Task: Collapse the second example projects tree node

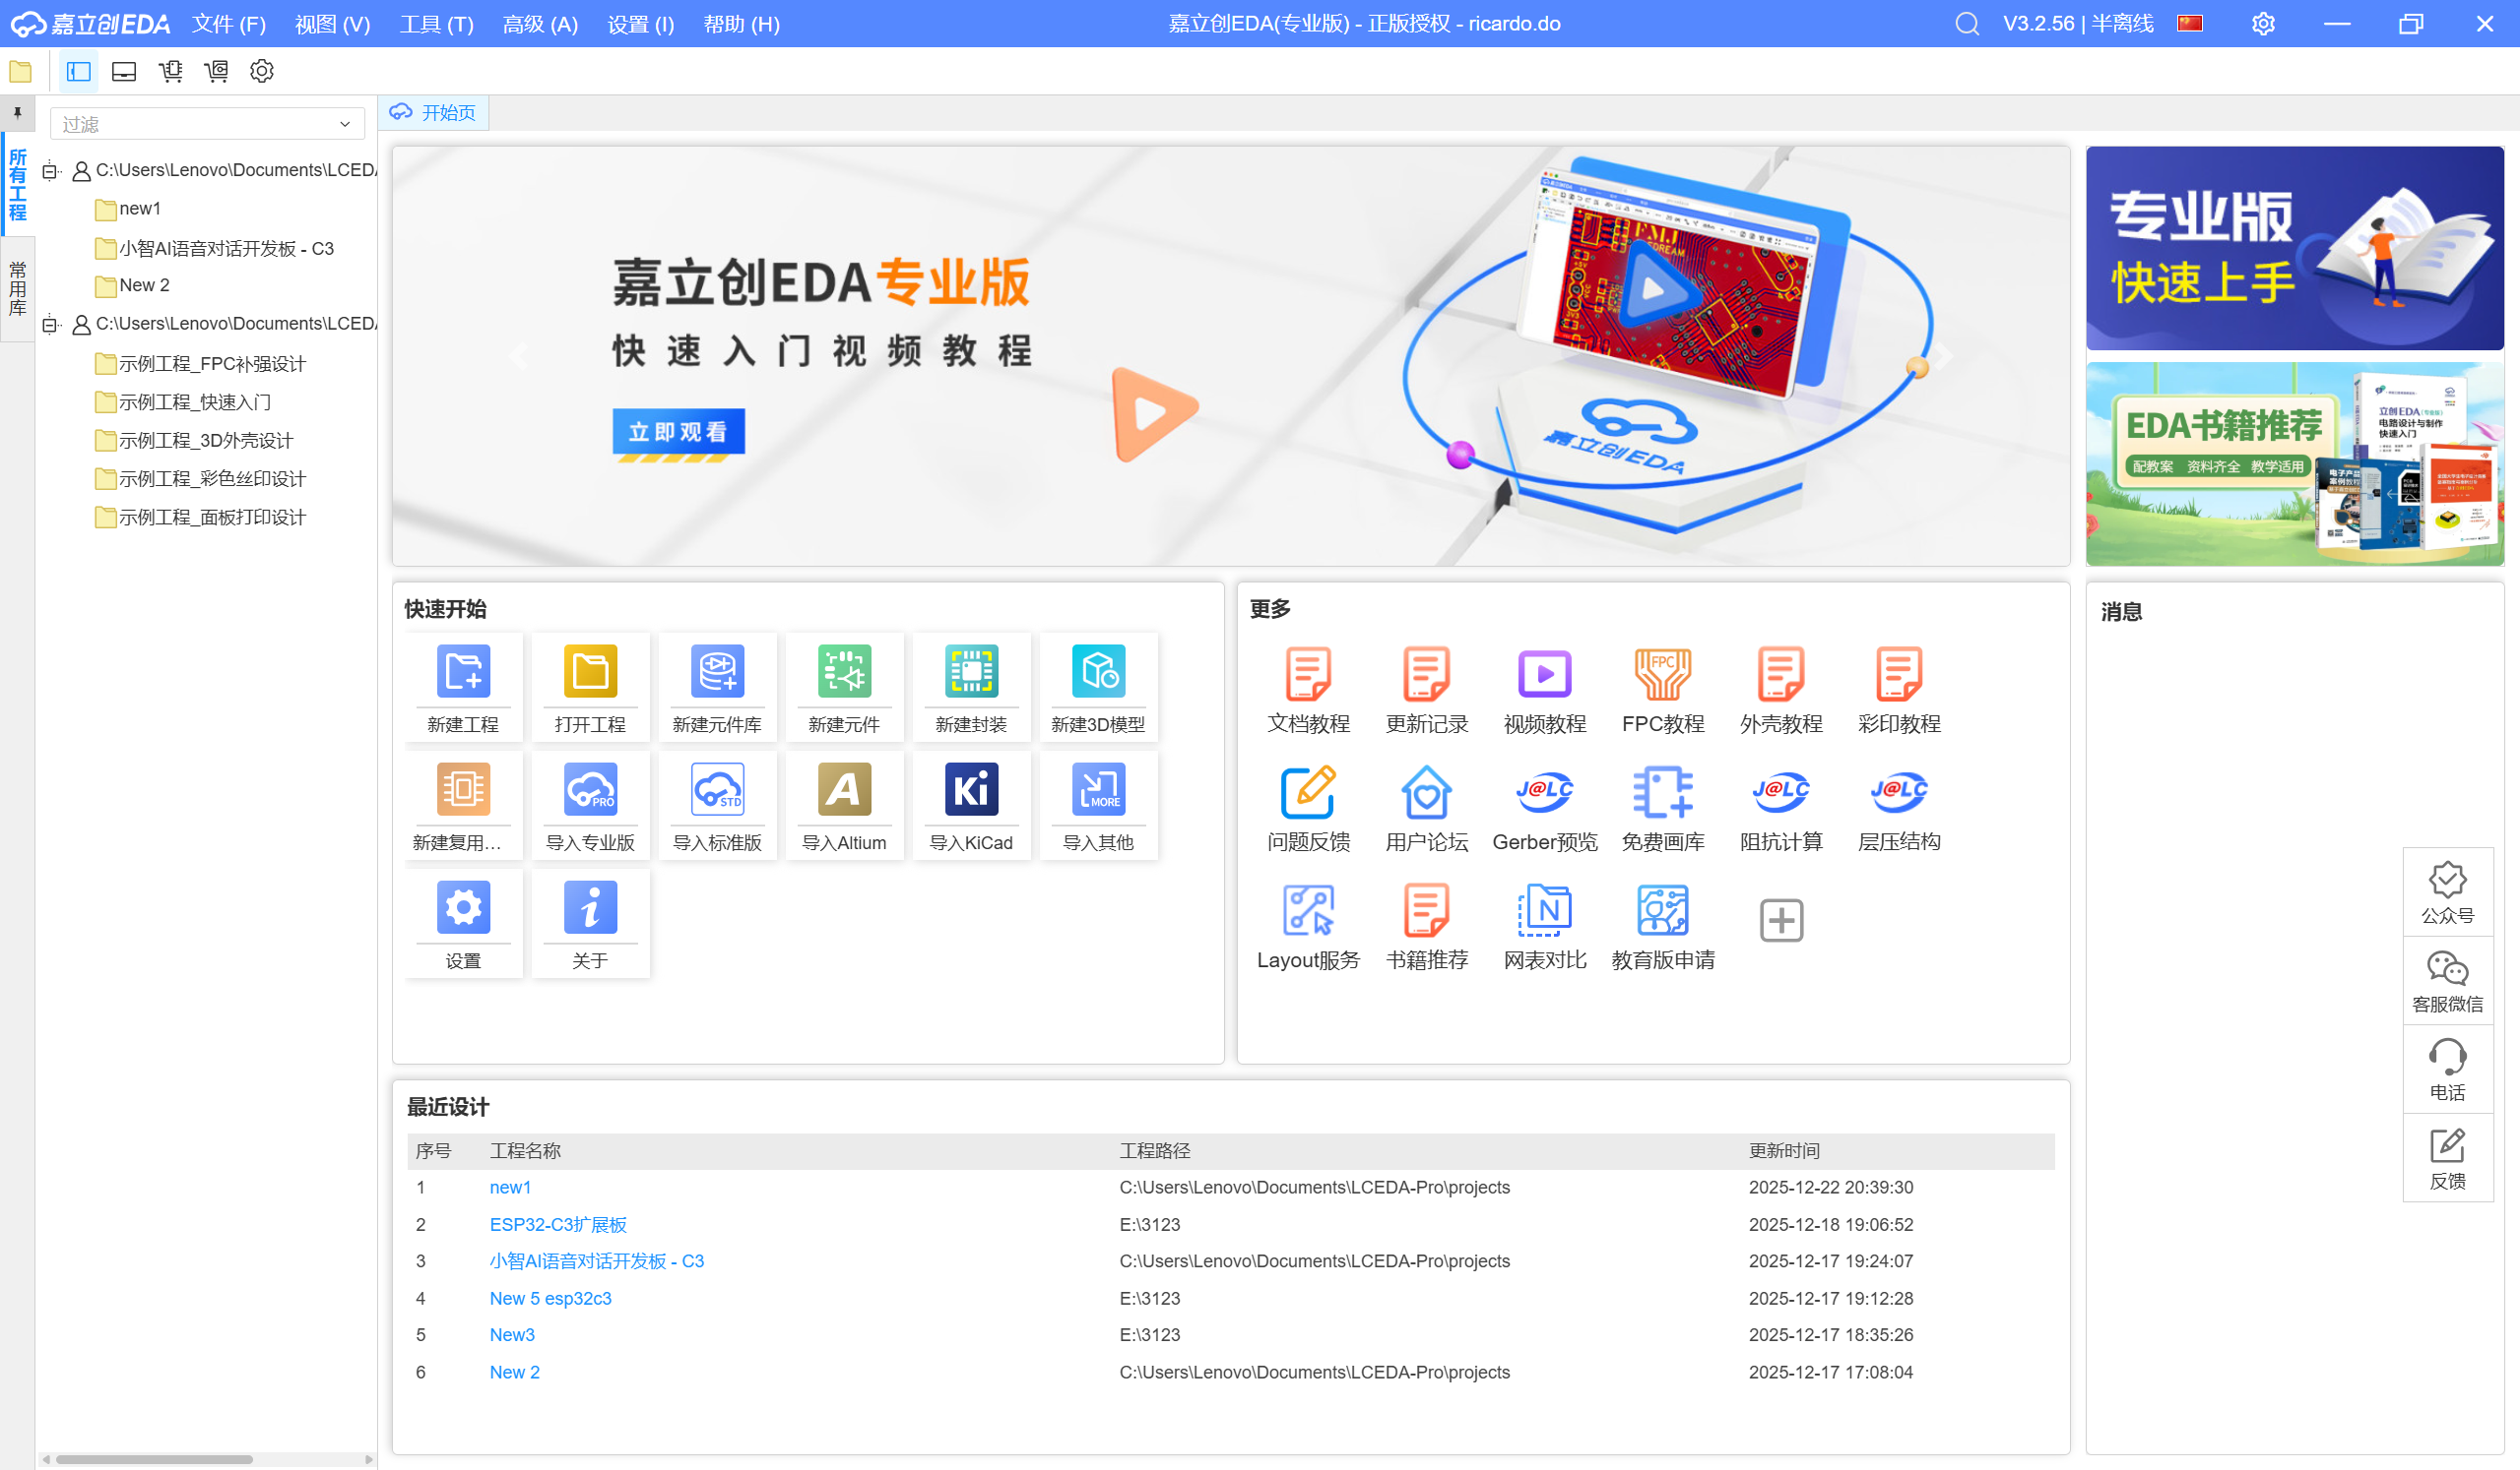Action: (x=50, y=325)
